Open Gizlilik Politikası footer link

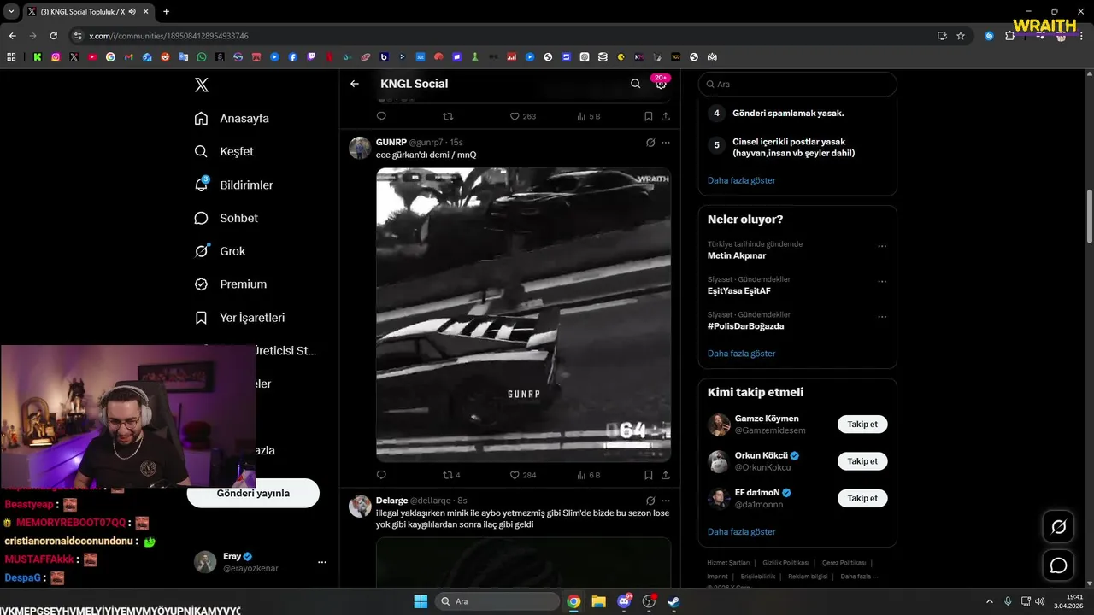tap(785, 563)
